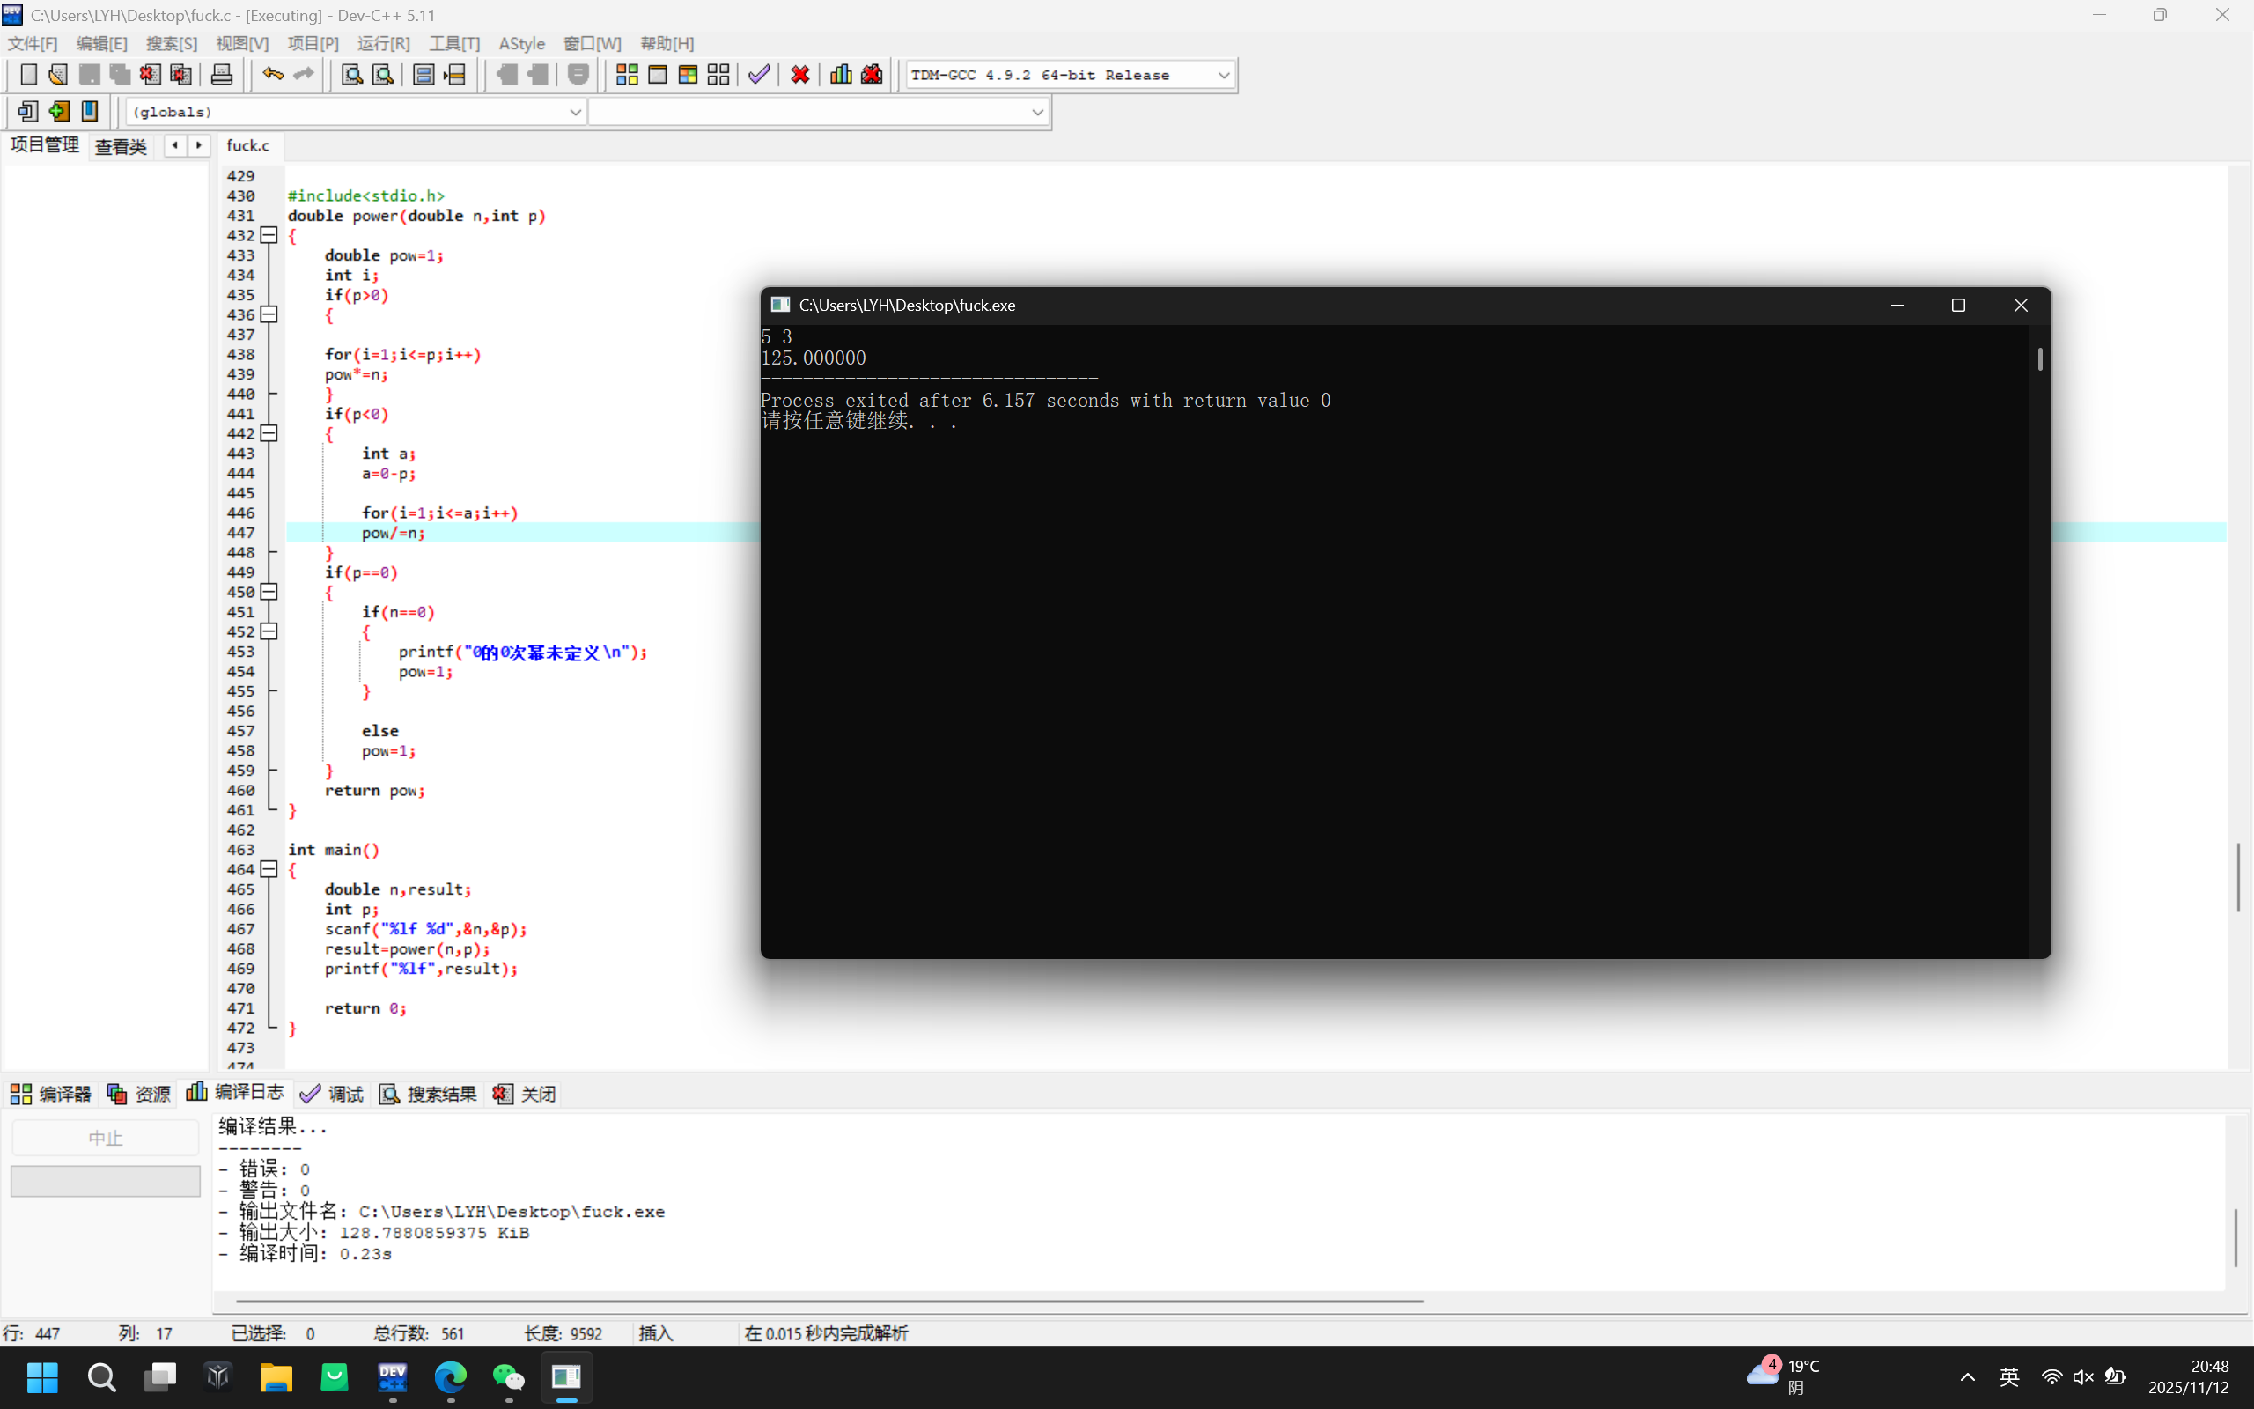This screenshot has height=1409, width=2254.
Task: Switch to the 查看类 side tab
Action: point(120,146)
